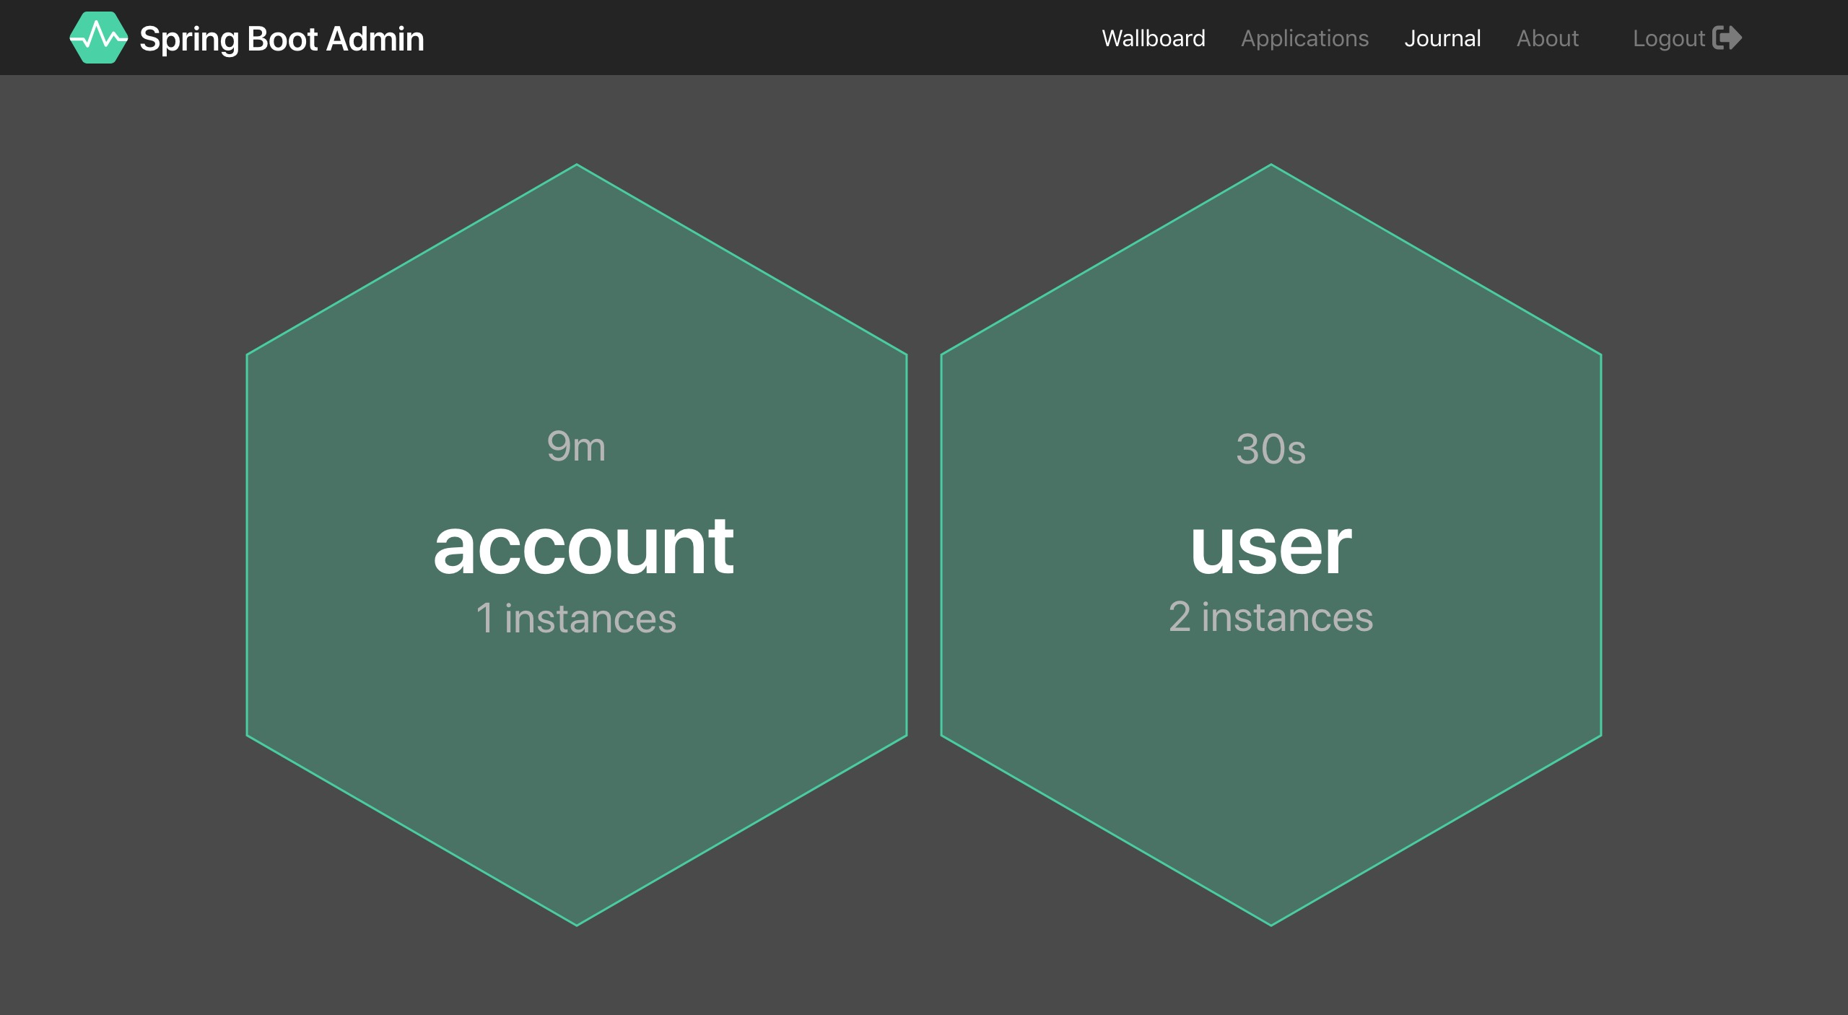Switch to the Journal tab
The width and height of the screenshot is (1848, 1015).
[1442, 38]
